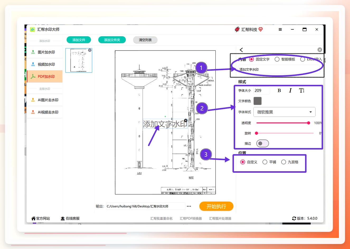The image size is (350, 249).
Task: Open the 文字颜色 gray color swatch
Action: pos(257,101)
